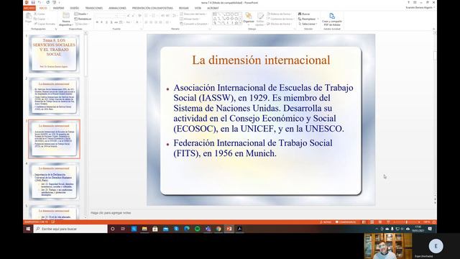Image resolution: width=460 pixels, height=259 pixels.
Task: Open the TRANSICIONES ribbon tab
Action: coord(94,8)
